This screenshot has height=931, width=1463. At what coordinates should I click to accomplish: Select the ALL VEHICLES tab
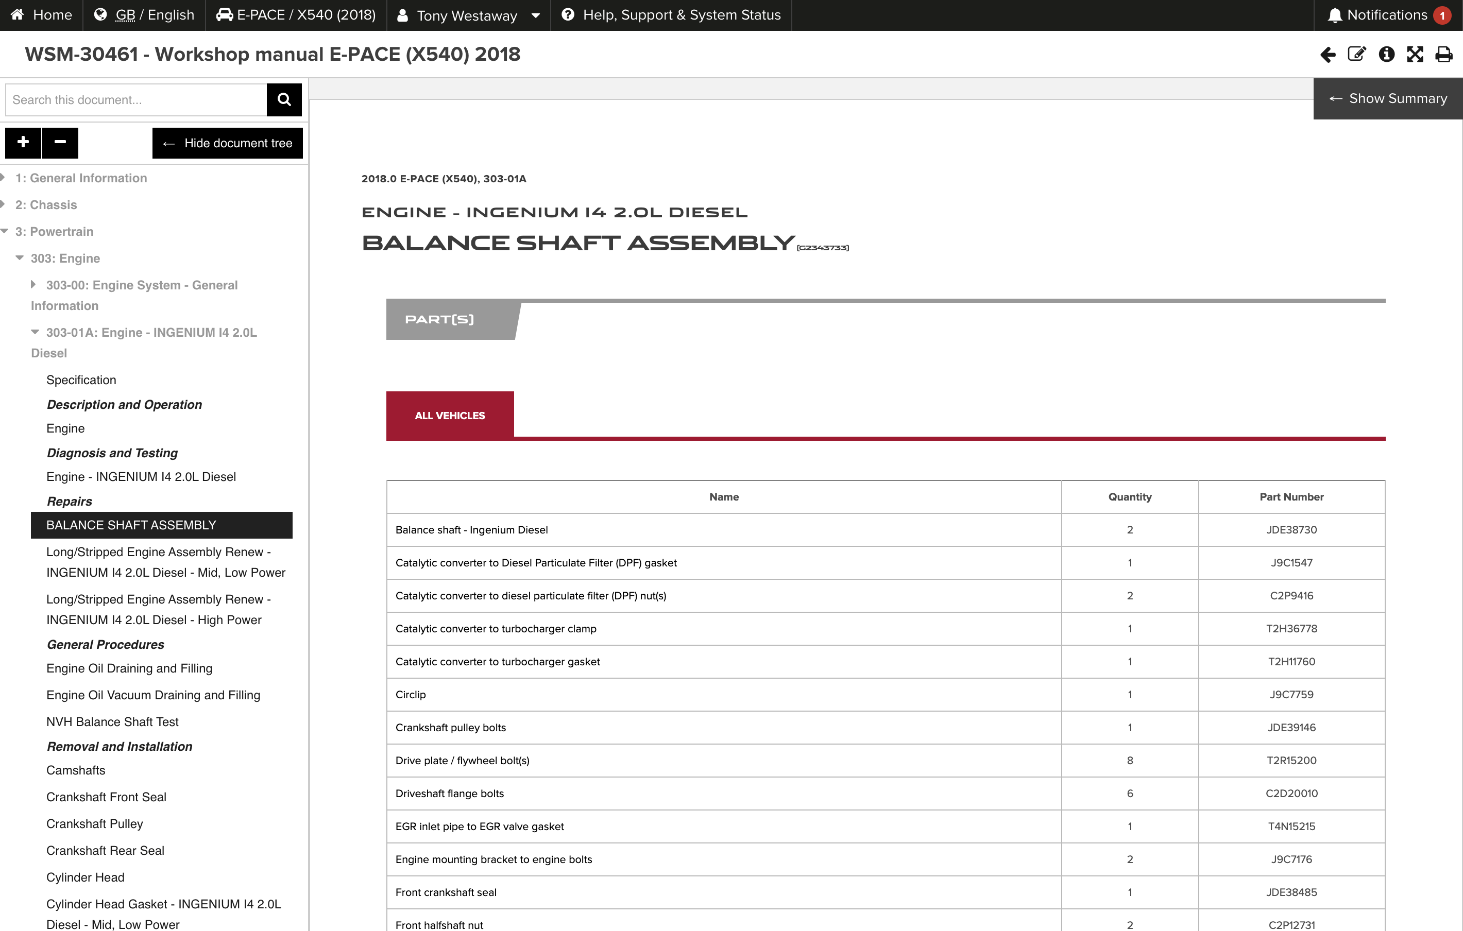tap(450, 416)
